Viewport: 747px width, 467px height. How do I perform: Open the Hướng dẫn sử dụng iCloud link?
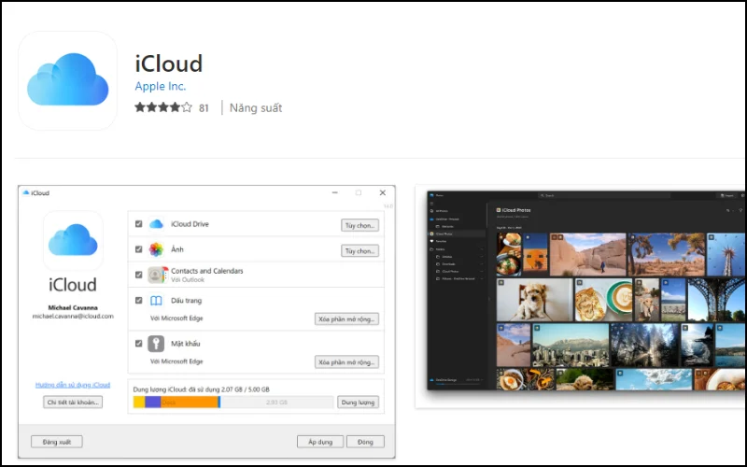point(73,385)
